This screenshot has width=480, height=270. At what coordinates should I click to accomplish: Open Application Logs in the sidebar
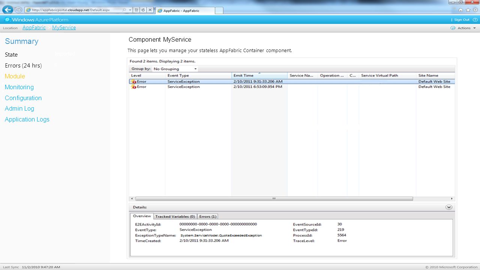point(27,119)
